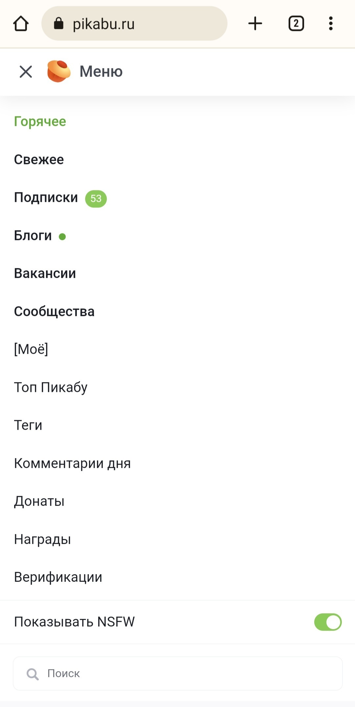
Task: Tap the pikabu.ru address bar
Action: (138, 24)
